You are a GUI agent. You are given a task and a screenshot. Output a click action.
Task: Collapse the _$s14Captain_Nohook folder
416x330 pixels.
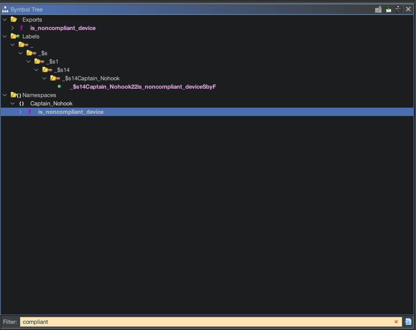pos(44,78)
